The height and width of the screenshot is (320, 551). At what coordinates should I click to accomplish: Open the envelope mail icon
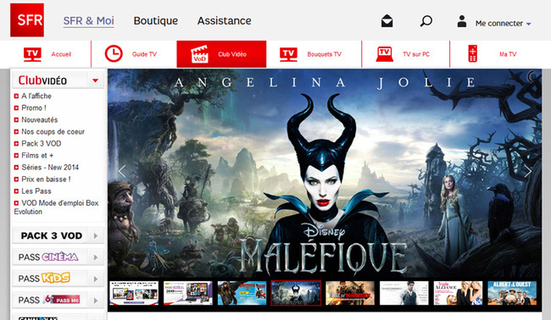(x=387, y=21)
